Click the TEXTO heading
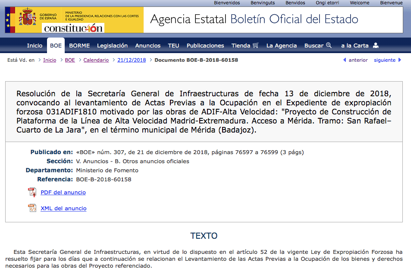The image size is (411, 272). pyautogui.click(x=204, y=236)
